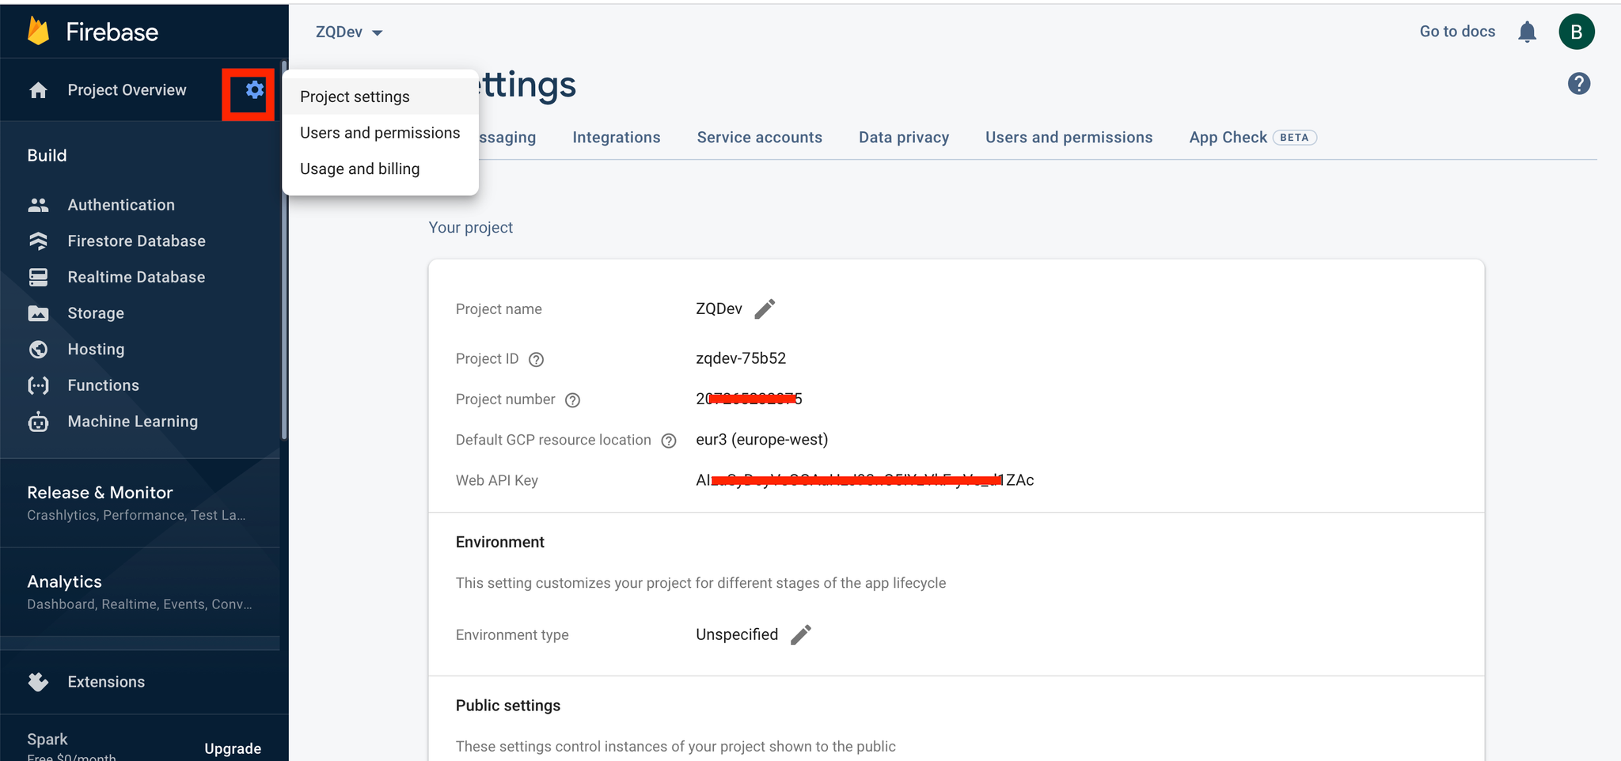Screen dimensions: 1621x761
Task: Edit project name with pencil icon
Action: (x=765, y=309)
